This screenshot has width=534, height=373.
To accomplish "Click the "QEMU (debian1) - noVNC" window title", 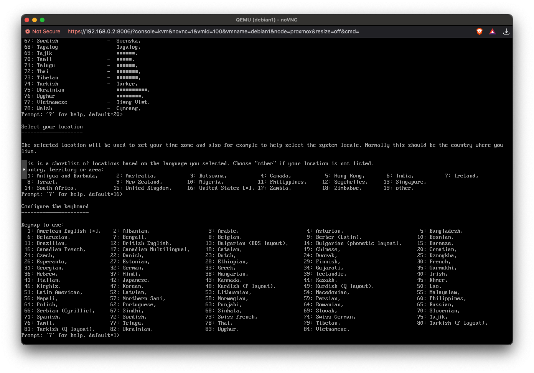I will (267, 20).
